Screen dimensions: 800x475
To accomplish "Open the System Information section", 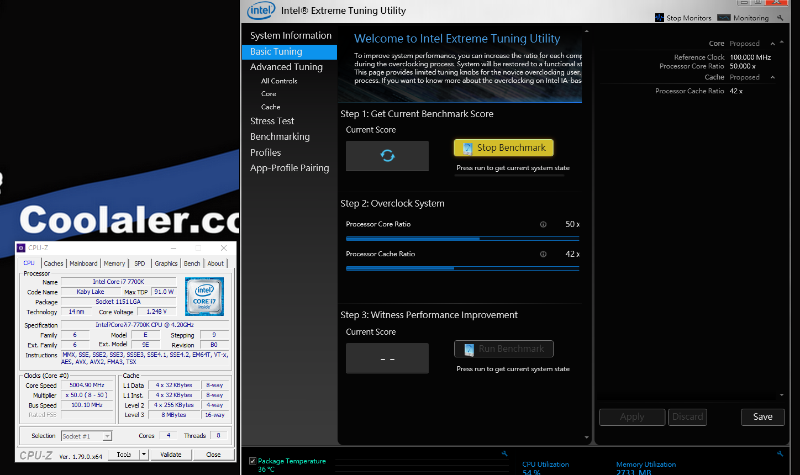I will click(291, 35).
